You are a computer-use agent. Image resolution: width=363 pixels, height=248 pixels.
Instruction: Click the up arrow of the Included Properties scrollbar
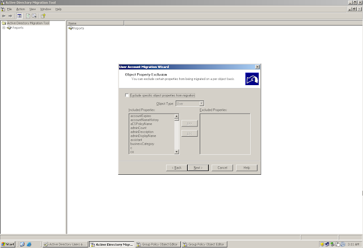[176, 116]
